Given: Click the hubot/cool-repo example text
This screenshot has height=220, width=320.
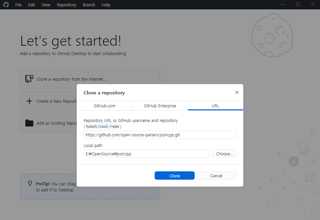Looking at the screenshot, I should point(102,127).
